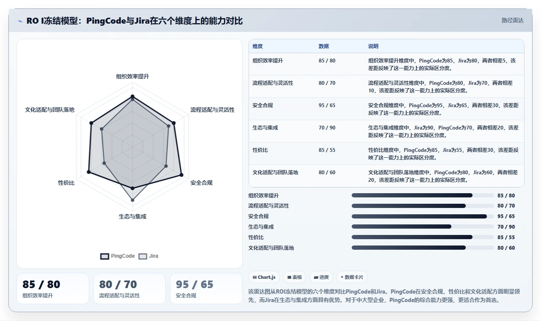Click the page title ROI冻结模型 heading
Image resolution: width=541 pixels, height=321 pixels.
coord(134,21)
